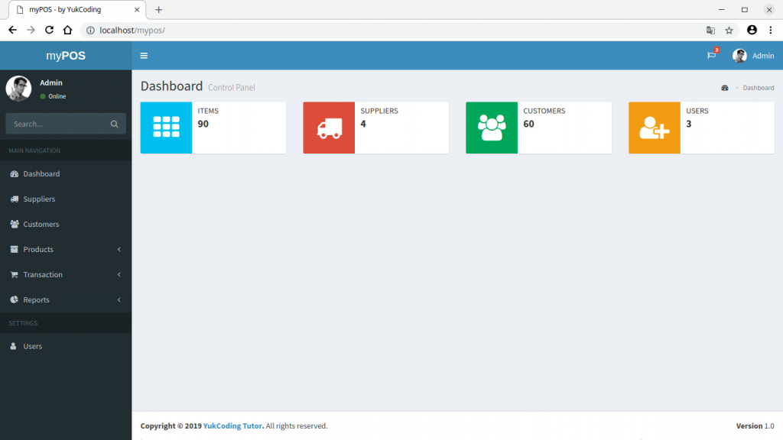Toggle the sidebar with the hamburger icon
The image size is (783, 440).
144,56
